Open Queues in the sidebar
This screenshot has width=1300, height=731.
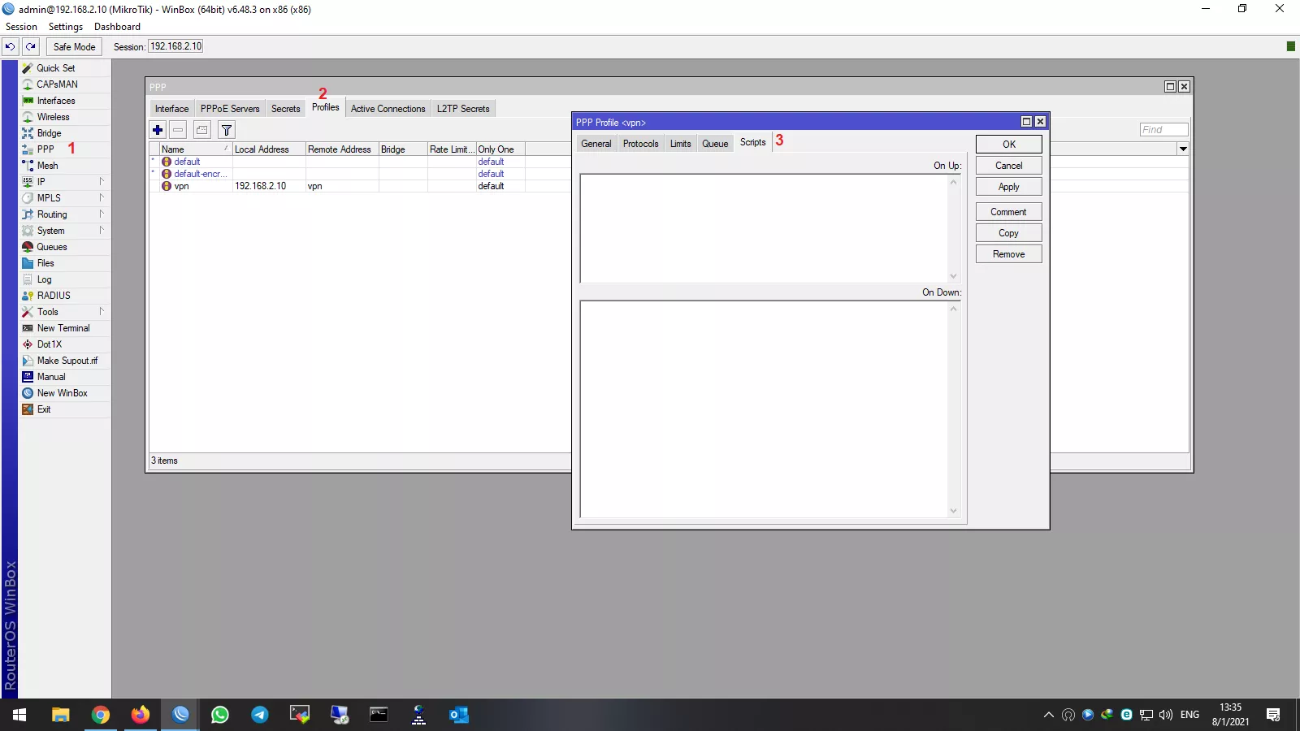point(52,247)
